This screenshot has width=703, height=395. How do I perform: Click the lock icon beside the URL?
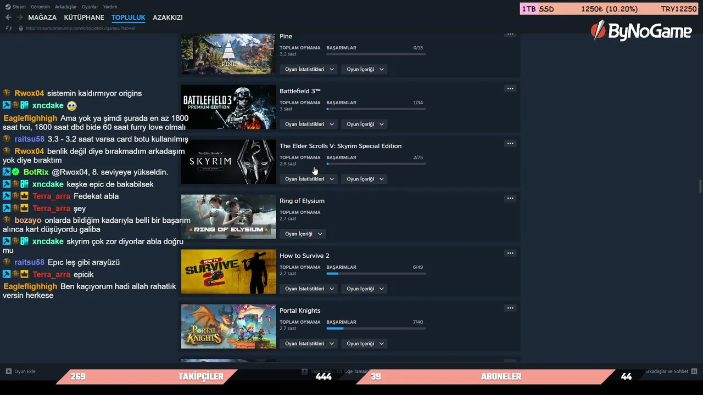pyautogui.click(x=21, y=28)
